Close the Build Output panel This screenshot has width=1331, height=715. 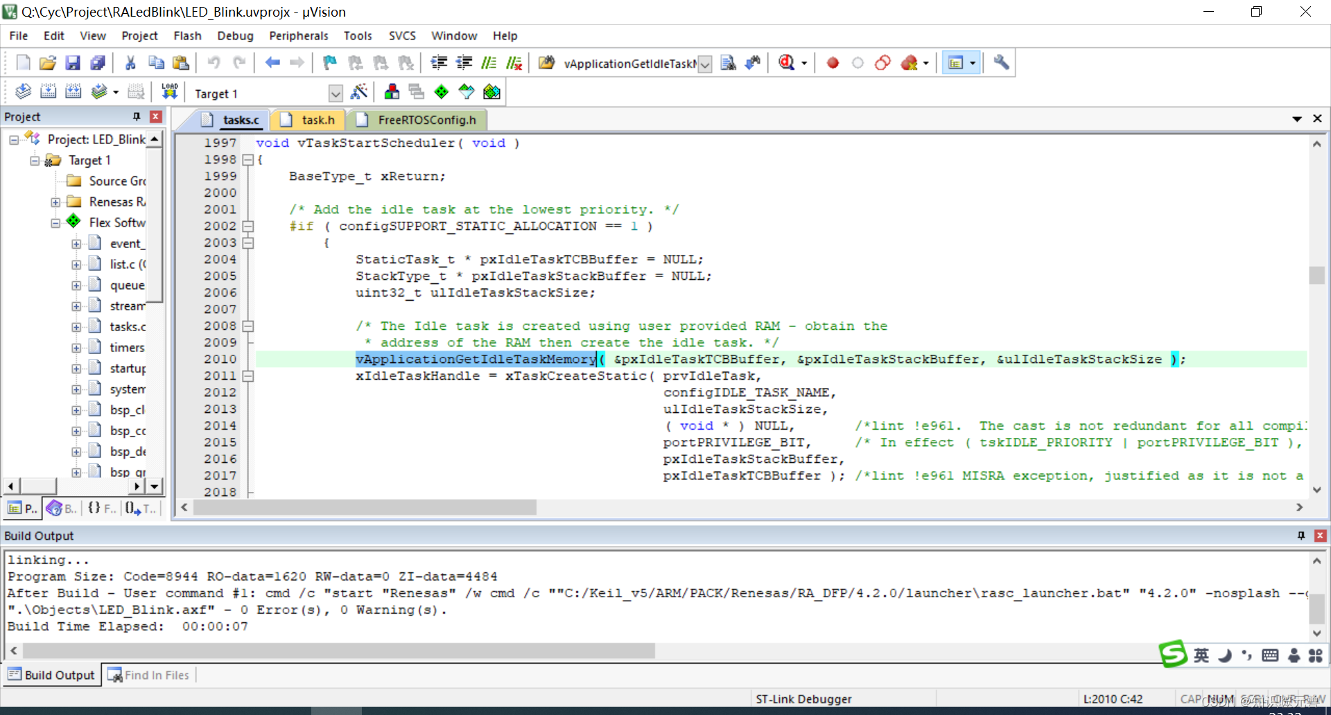[1321, 536]
